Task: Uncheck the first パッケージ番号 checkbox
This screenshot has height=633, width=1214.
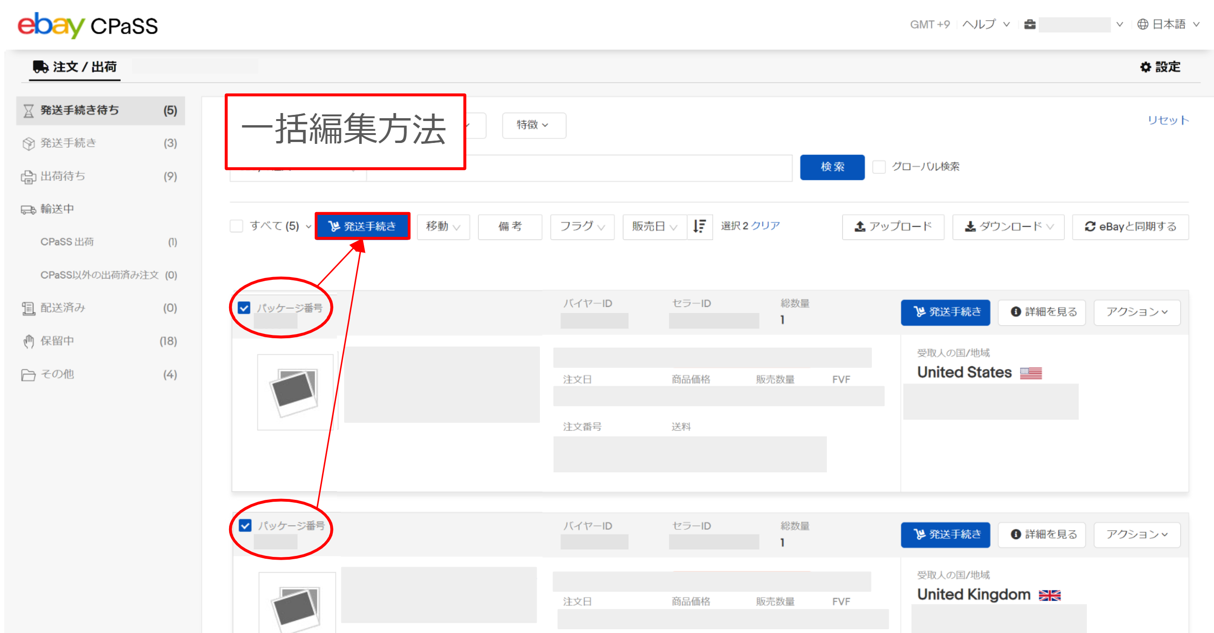Action: pos(244,308)
